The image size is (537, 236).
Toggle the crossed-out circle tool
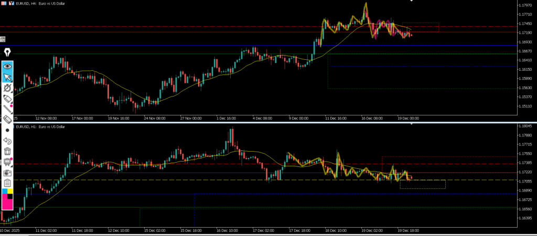(7, 88)
